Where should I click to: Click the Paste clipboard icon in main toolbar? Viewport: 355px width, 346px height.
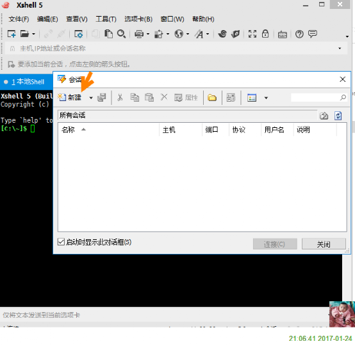[x=108, y=34]
